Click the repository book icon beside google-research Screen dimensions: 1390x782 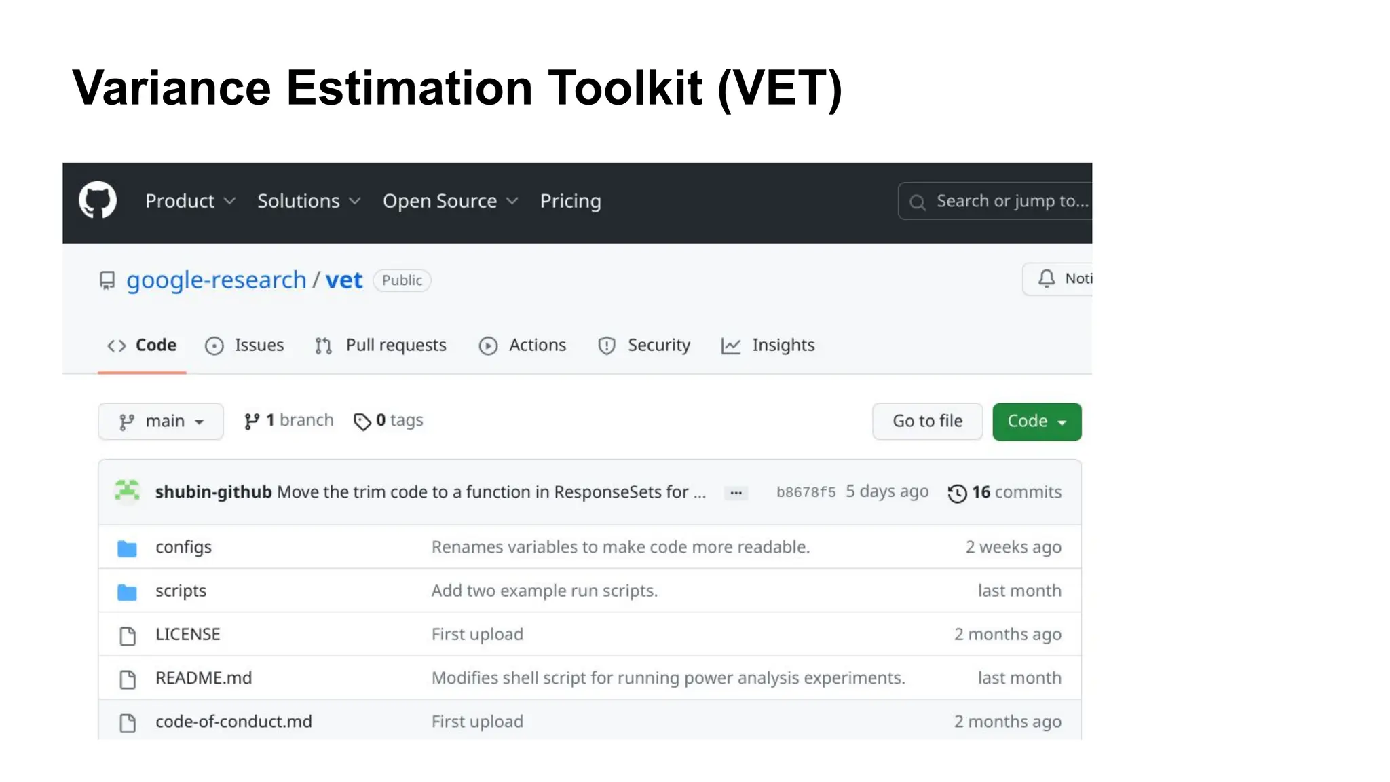(107, 280)
